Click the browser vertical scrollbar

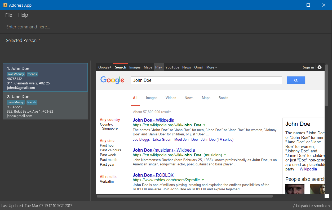[x=327, y=85]
